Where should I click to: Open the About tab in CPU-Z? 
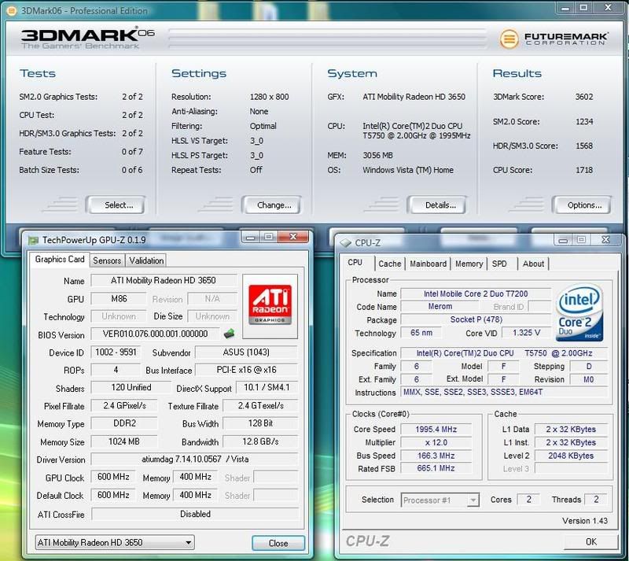coord(533,264)
